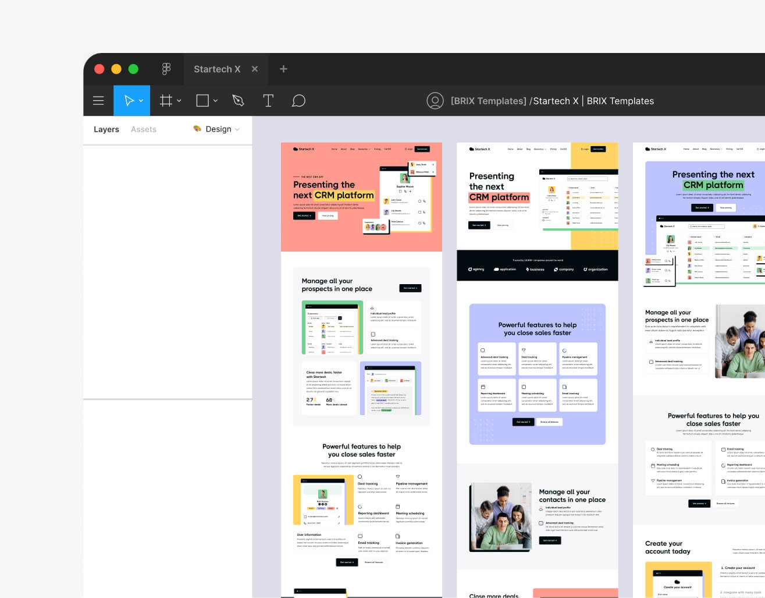This screenshot has height=598, width=765.
Task: Open the Move tool options dropdown
Action: 140,100
